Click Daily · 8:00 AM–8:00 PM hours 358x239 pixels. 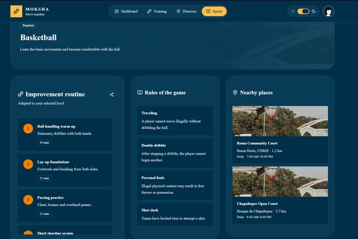coord(254,217)
